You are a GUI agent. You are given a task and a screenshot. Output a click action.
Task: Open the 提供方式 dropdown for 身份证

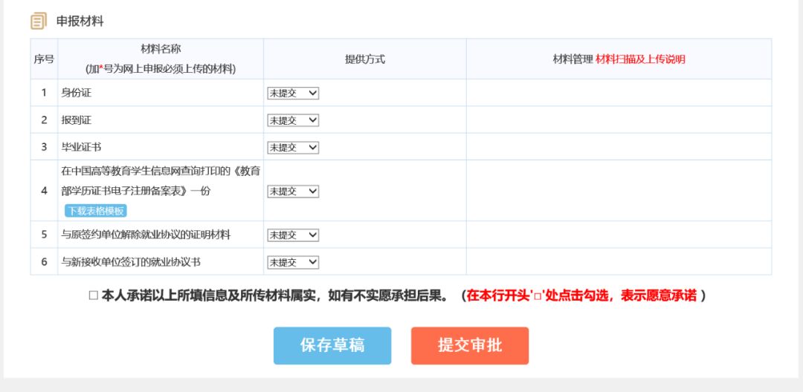[x=293, y=93]
